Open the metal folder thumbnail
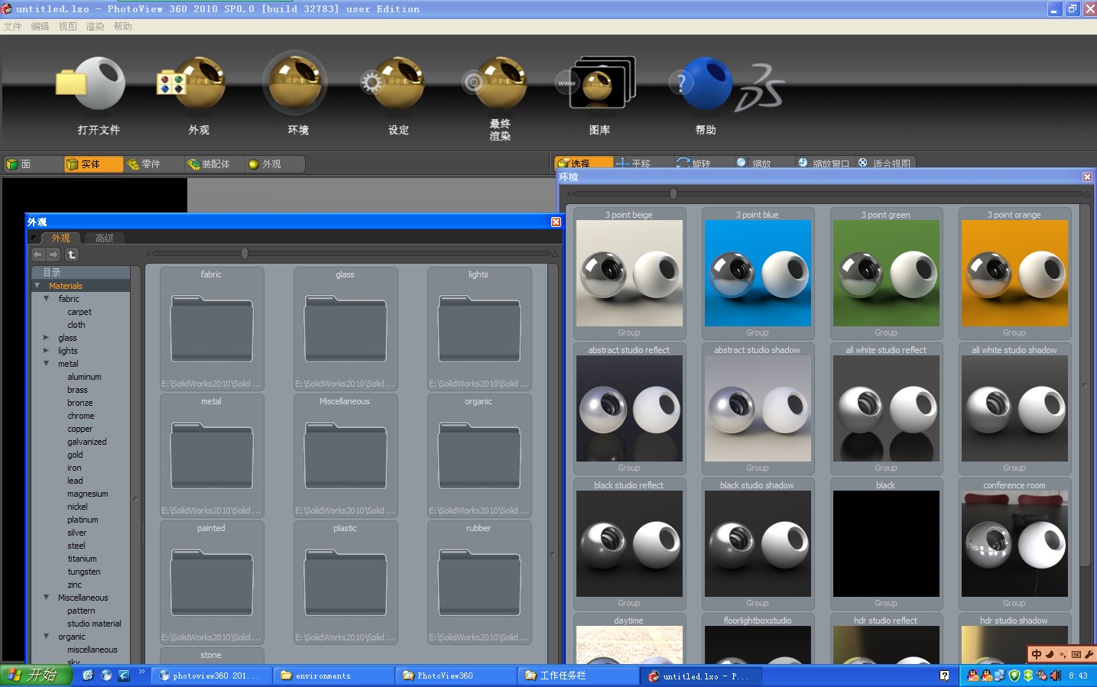This screenshot has width=1097, height=687. [212, 455]
